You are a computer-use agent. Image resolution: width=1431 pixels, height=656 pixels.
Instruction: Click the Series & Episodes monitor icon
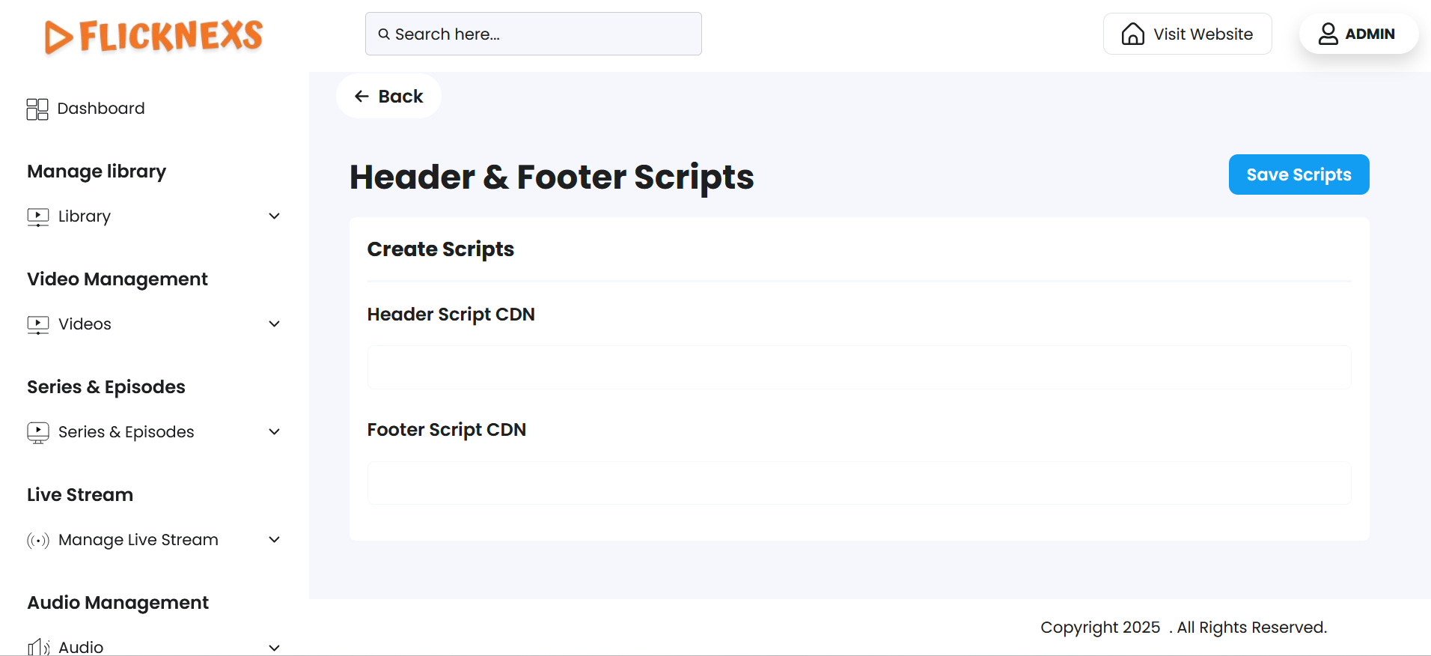[x=38, y=433]
